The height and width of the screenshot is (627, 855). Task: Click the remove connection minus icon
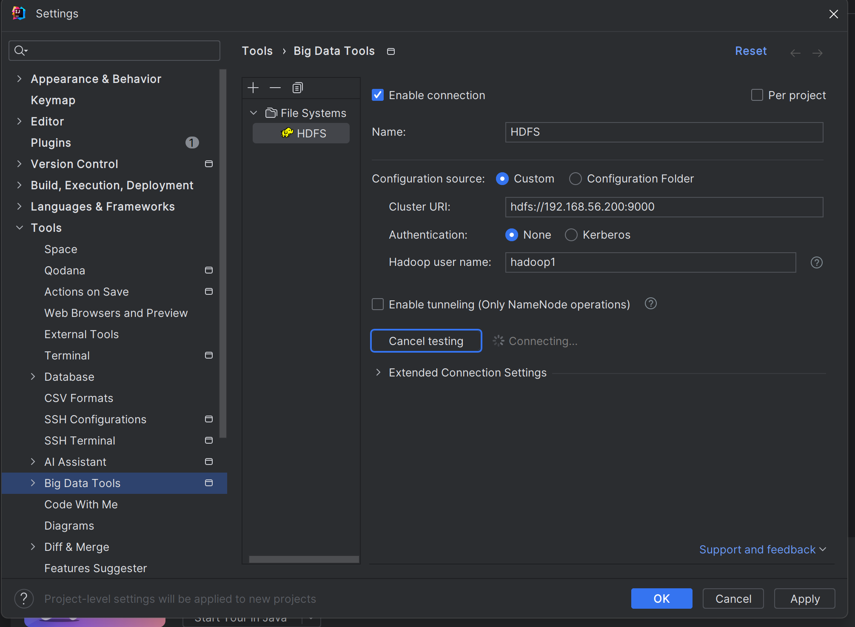tap(275, 88)
